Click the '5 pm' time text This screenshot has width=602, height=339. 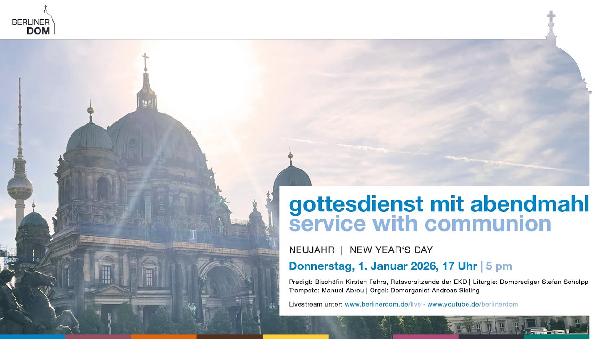coord(499,266)
